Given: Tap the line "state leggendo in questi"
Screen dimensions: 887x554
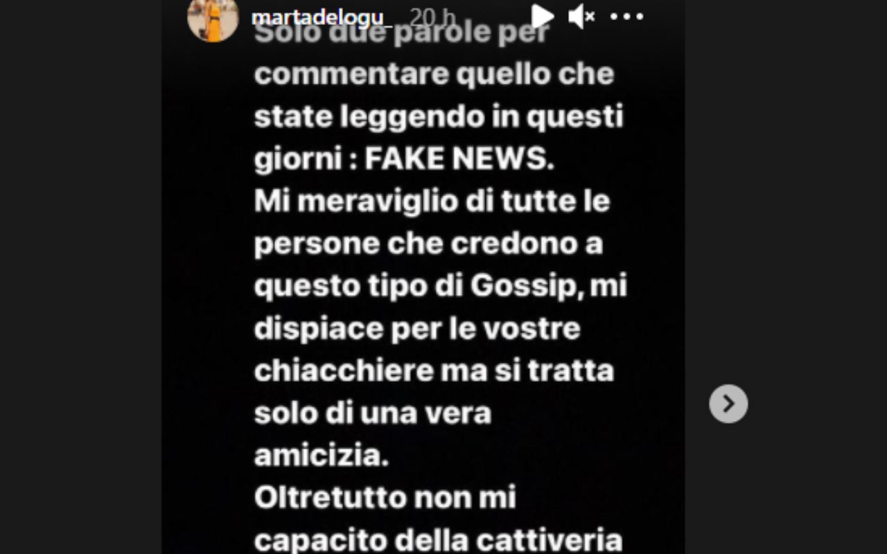Looking at the screenshot, I should (x=439, y=118).
